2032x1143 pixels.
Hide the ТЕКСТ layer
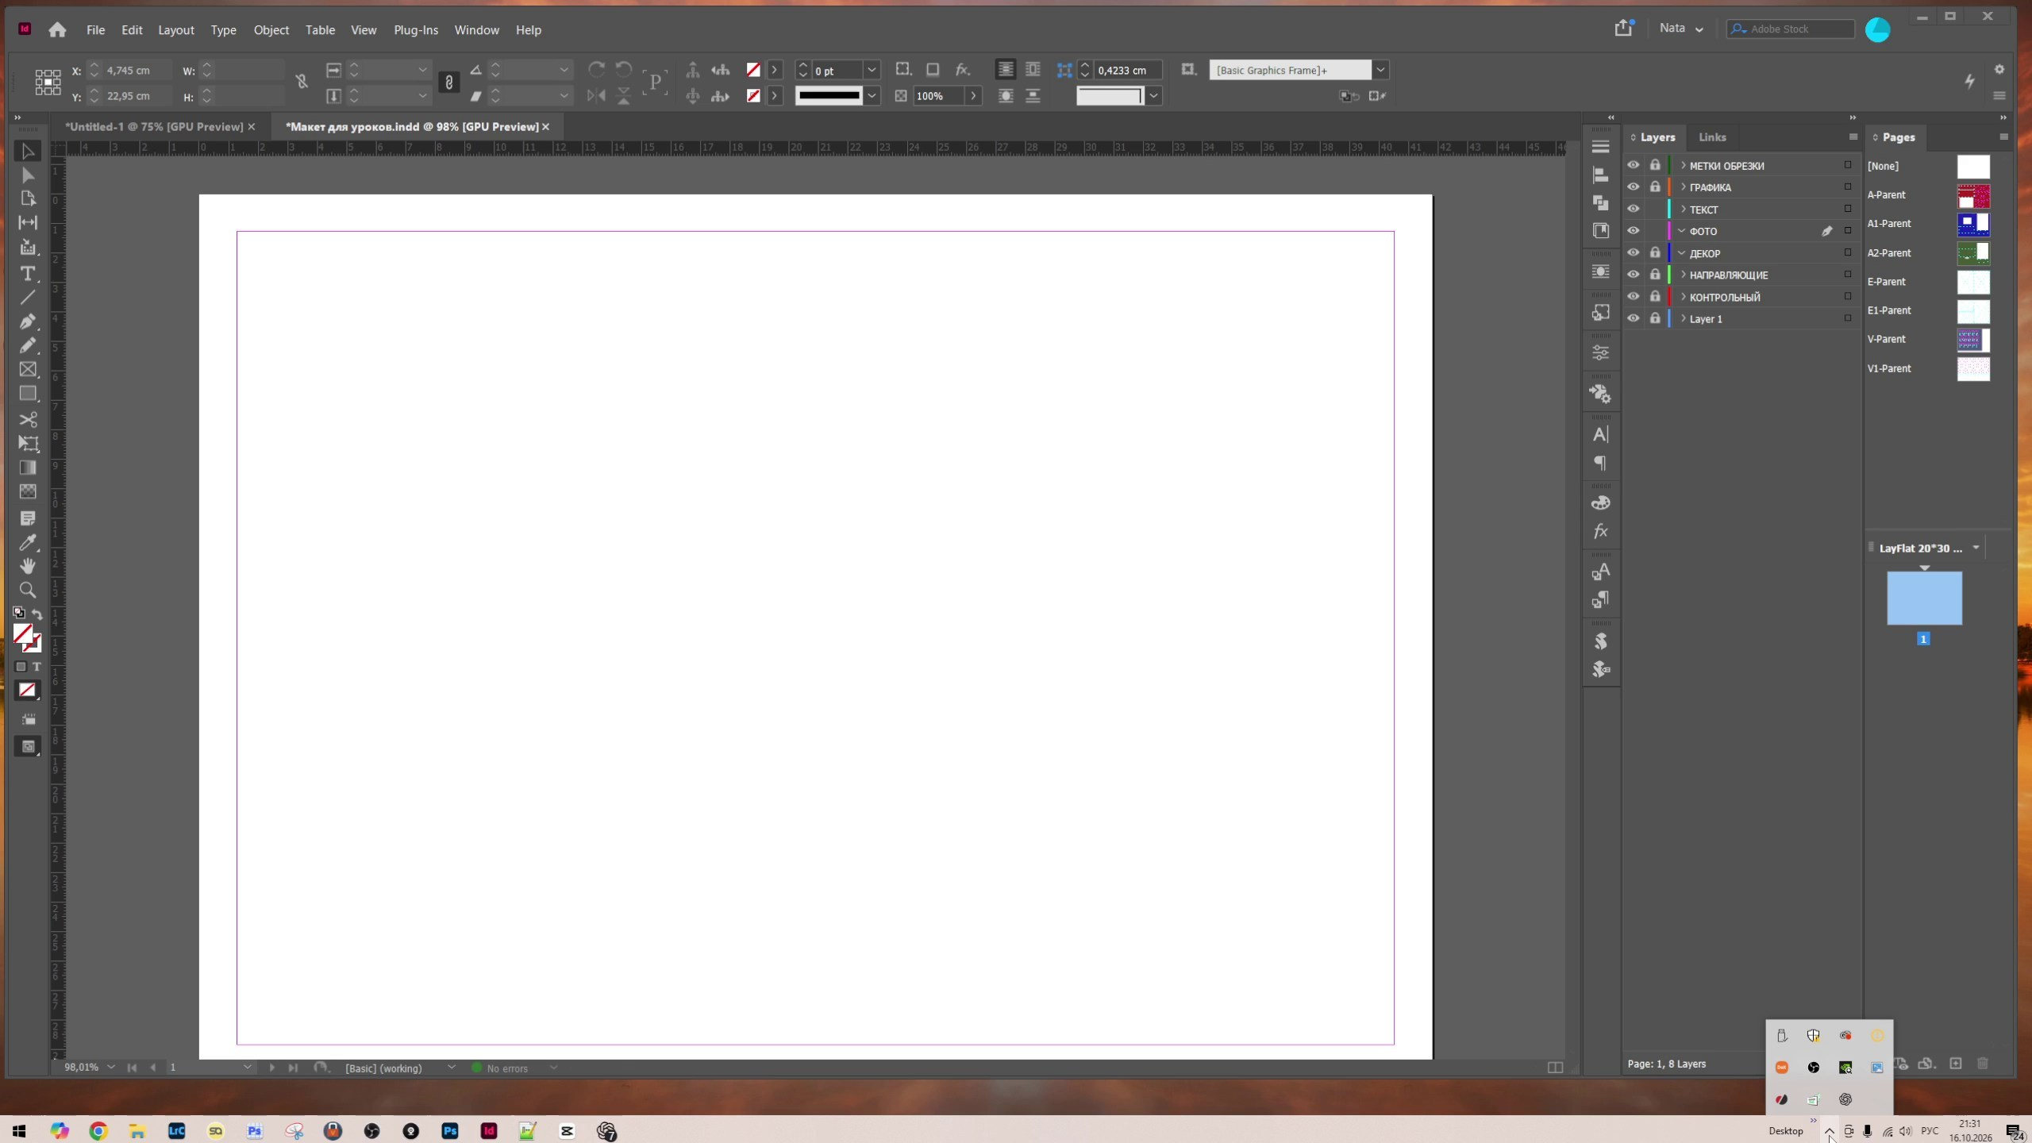pos(1633,209)
